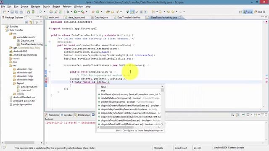Open Package Explorer view menu triangle
The width and height of the screenshot is (269, 151).
click(41, 22)
